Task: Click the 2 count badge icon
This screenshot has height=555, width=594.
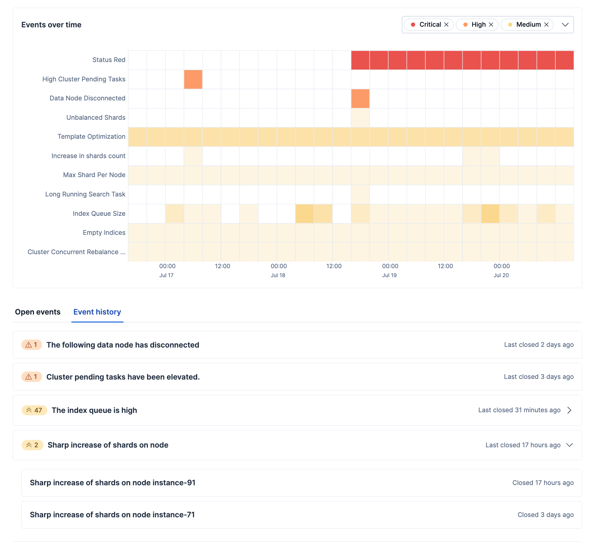Action: [32, 445]
